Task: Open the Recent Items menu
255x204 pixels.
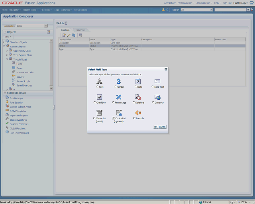Action: [x=31, y=10]
